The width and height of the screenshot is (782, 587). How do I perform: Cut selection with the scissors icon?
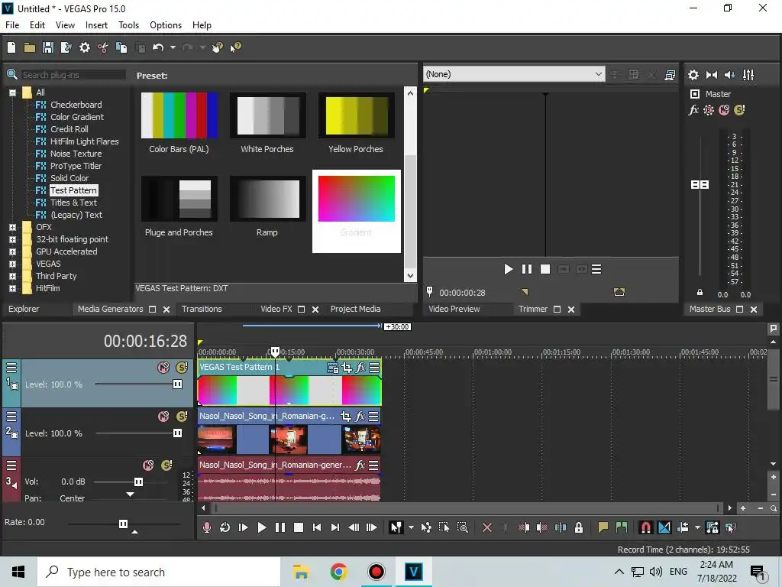(103, 47)
